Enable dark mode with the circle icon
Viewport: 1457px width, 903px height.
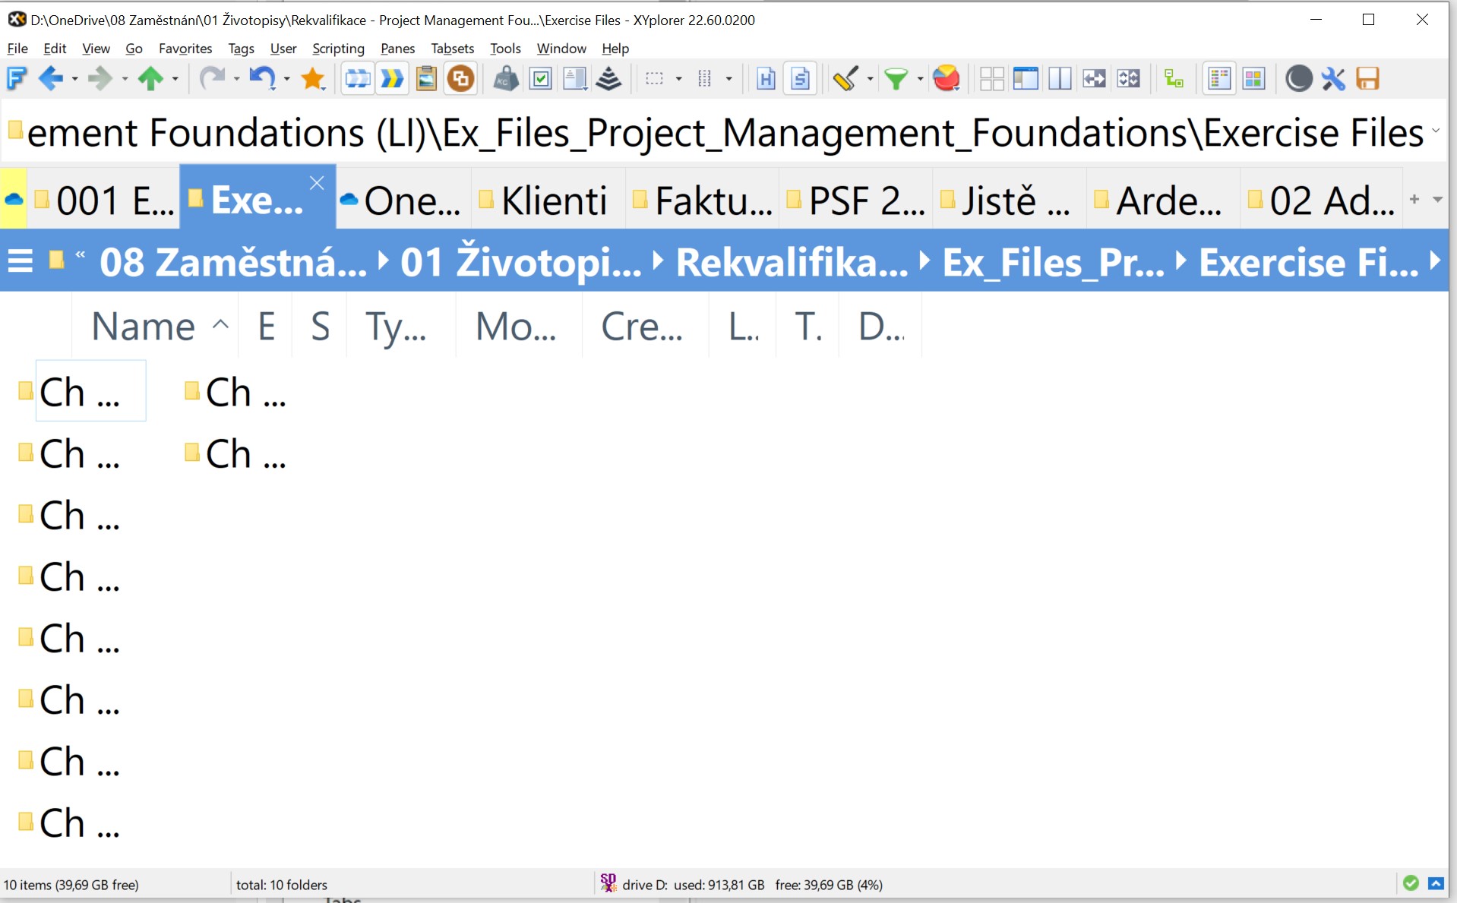(x=1299, y=78)
